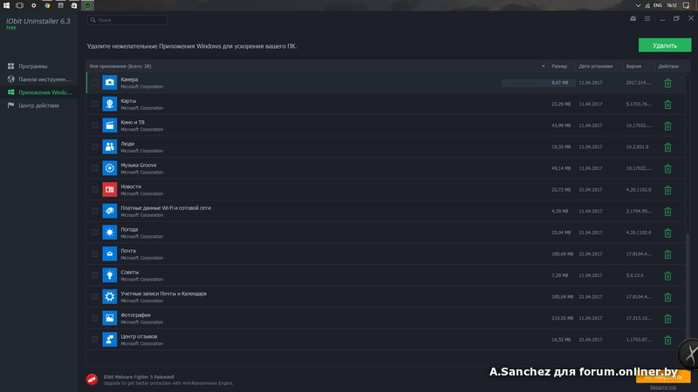Viewport: 698px width, 392px height.
Task: Check the Новости checkbox
Action: coord(95,189)
